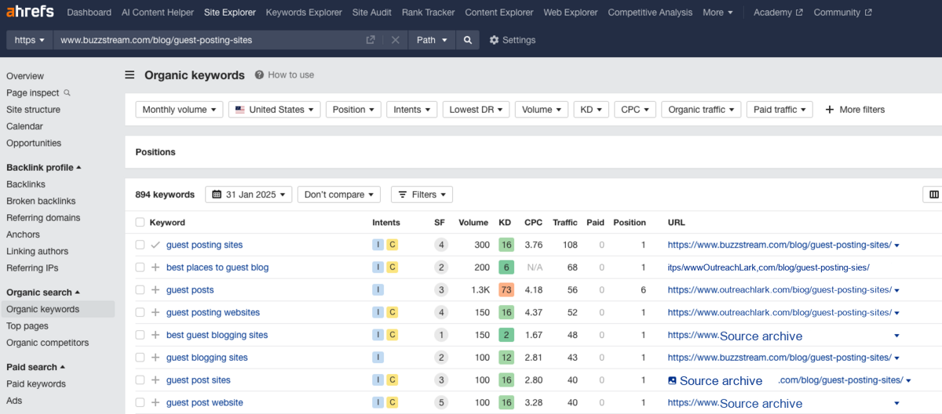
Task: Check the guest posts row checkbox
Action: (x=140, y=290)
